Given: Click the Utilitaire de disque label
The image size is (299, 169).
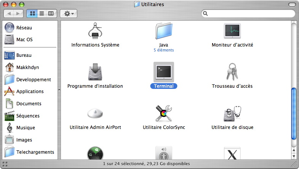Looking at the screenshot, I should click(232, 127).
